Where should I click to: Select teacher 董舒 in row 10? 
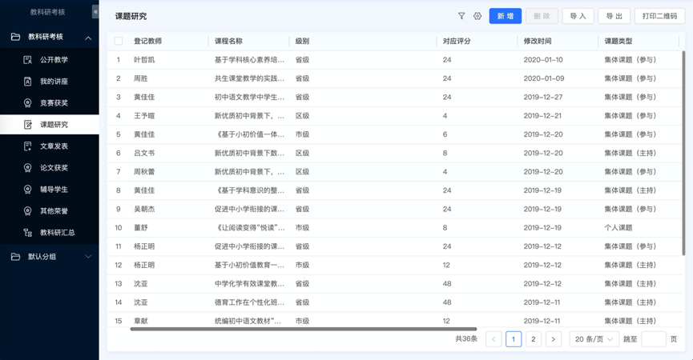click(140, 228)
